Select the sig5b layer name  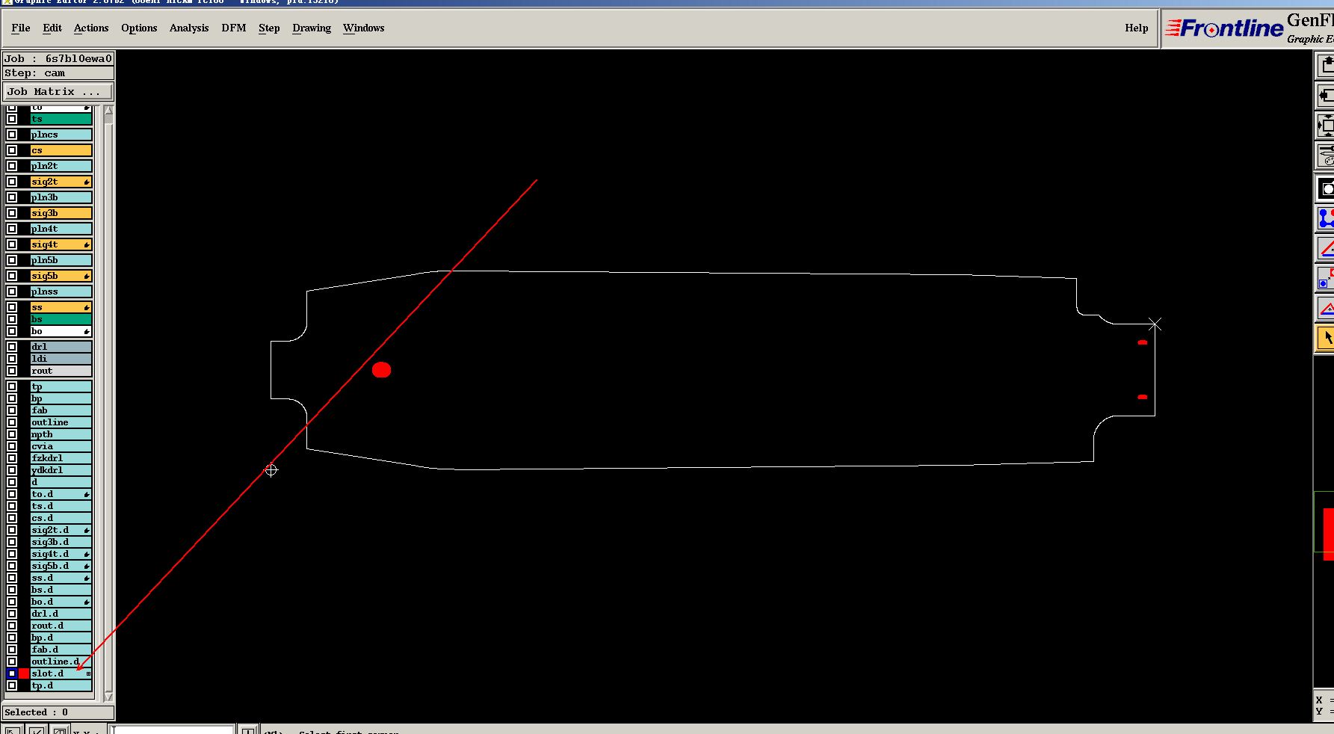tap(61, 276)
